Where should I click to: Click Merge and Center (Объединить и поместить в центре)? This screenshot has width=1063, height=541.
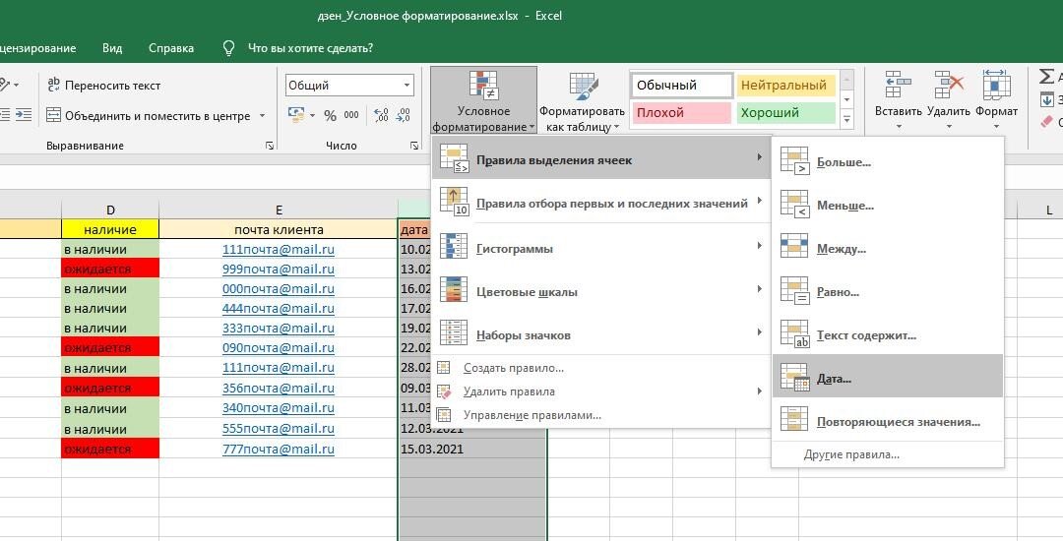tap(148, 116)
